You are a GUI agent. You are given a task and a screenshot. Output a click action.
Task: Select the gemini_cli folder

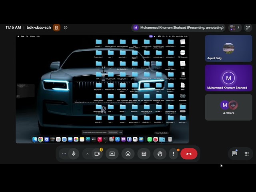(134, 108)
